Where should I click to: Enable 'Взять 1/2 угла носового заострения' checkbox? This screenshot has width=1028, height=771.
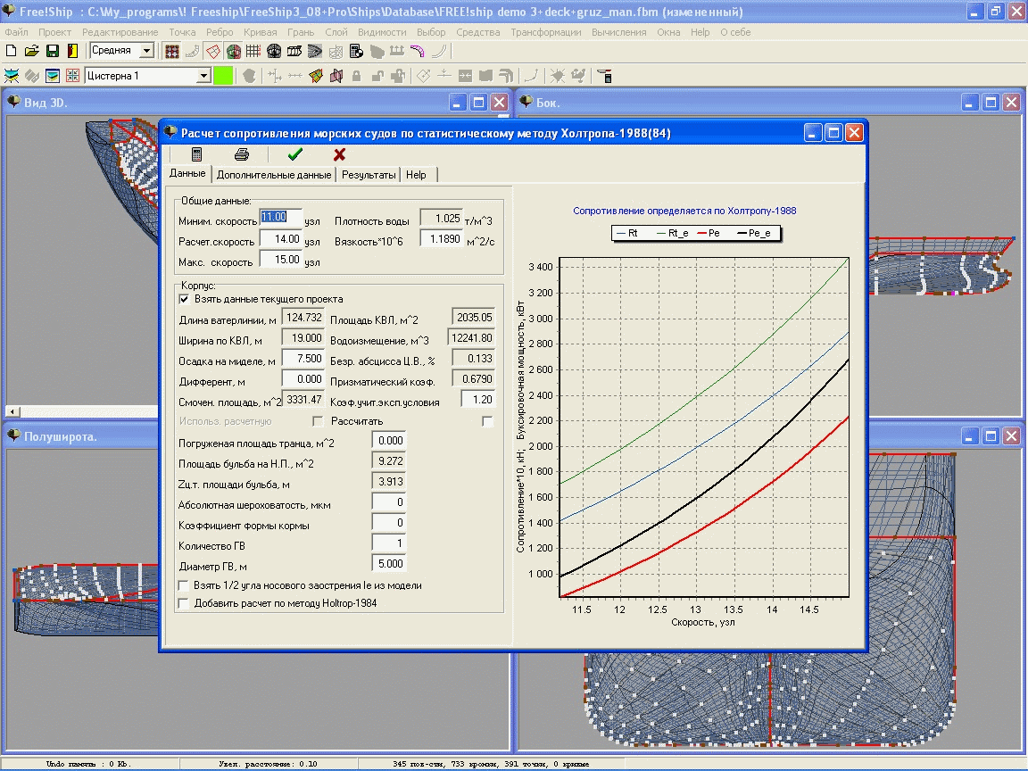(184, 585)
